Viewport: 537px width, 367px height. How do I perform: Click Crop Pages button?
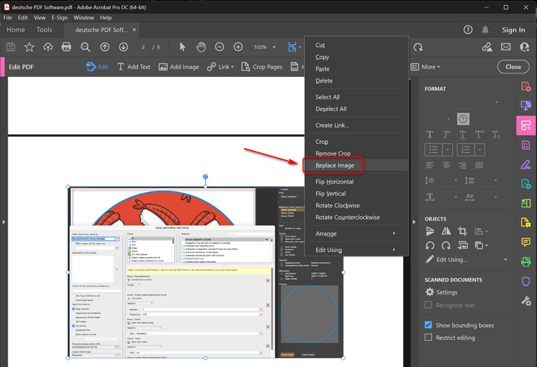[x=262, y=67]
